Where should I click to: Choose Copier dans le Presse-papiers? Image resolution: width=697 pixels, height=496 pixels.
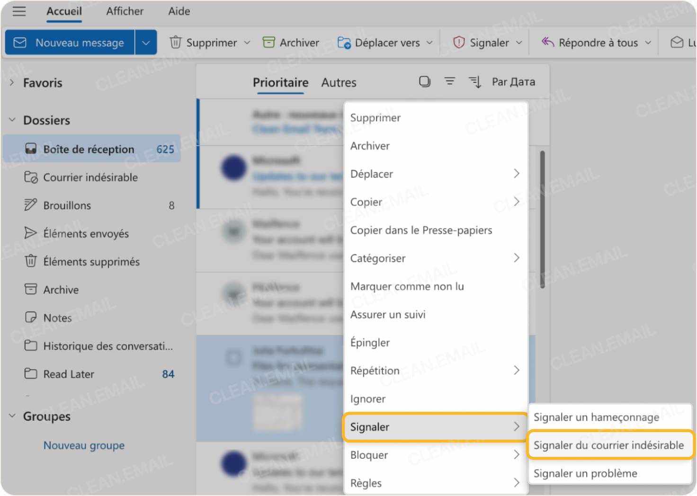click(x=436, y=230)
